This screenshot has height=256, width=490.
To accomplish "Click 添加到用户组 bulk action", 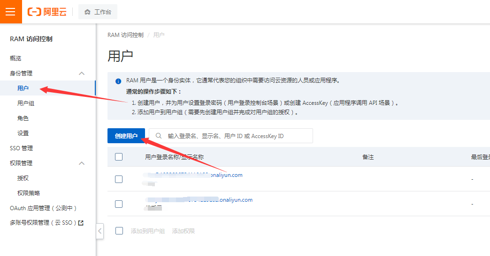I will pyautogui.click(x=147, y=231).
